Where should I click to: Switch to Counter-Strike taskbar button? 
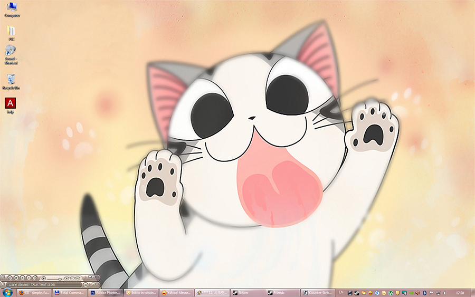(x=319, y=293)
